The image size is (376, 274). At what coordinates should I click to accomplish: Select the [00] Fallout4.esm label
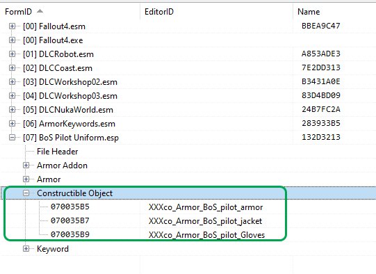[x=54, y=26]
